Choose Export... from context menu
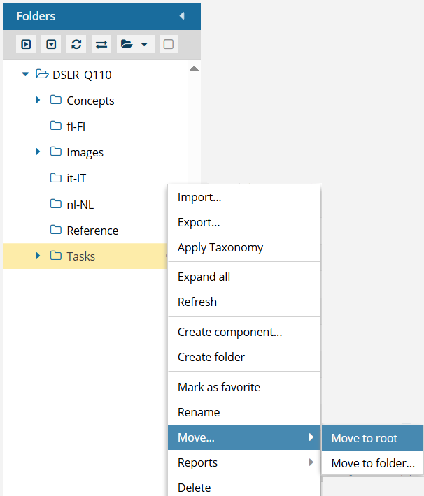 coord(243,222)
